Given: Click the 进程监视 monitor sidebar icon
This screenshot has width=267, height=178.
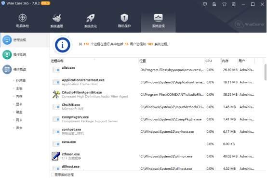Looking at the screenshot, I should 7,40.
